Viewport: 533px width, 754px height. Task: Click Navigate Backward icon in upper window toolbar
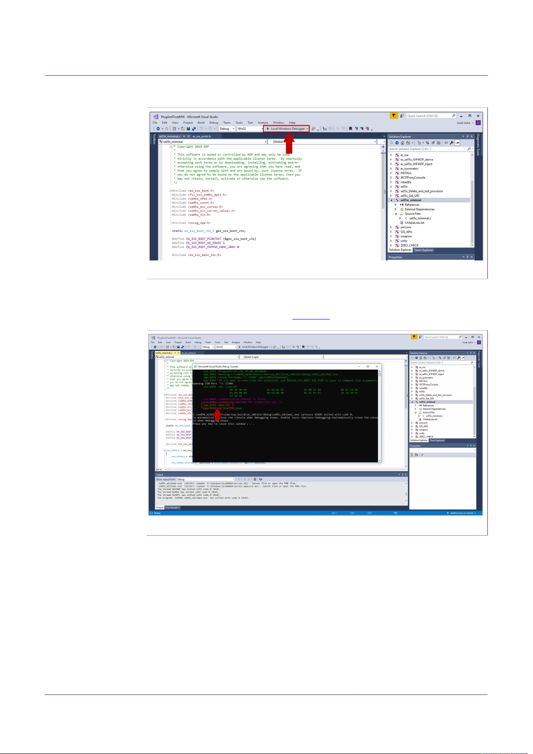click(x=158, y=129)
